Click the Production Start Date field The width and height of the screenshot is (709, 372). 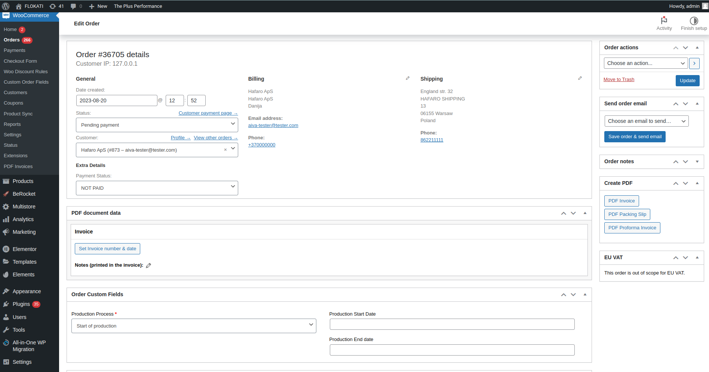452,324
